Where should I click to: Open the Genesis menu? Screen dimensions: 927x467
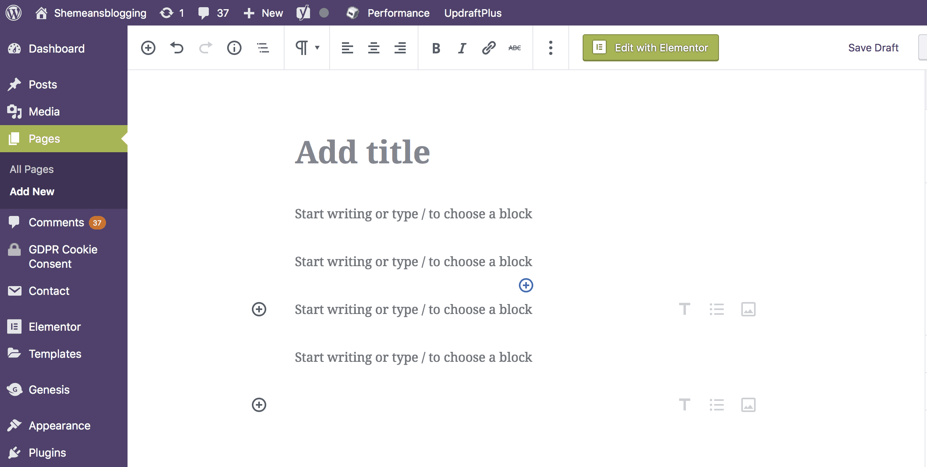[x=64, y=390]
